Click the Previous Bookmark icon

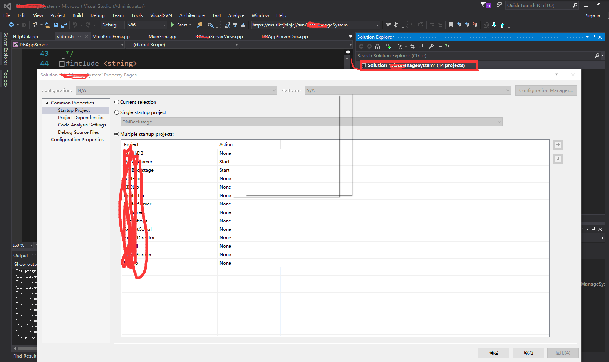tap(459, 25)
